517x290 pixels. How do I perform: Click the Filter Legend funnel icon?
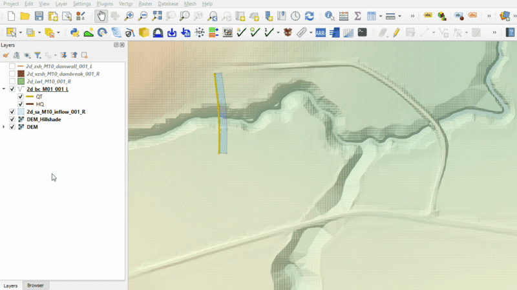[x=37, y=56]
